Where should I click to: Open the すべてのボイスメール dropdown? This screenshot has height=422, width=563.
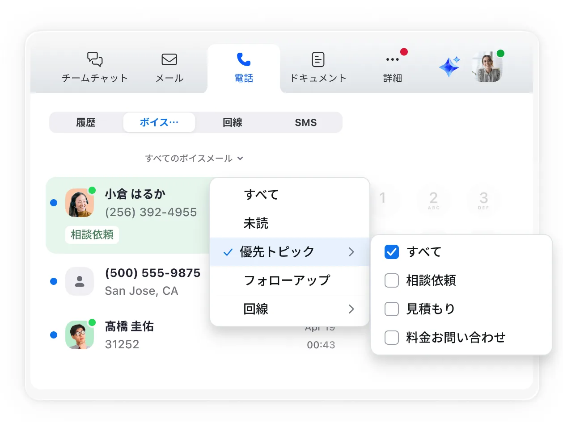[x=194, y=158]
